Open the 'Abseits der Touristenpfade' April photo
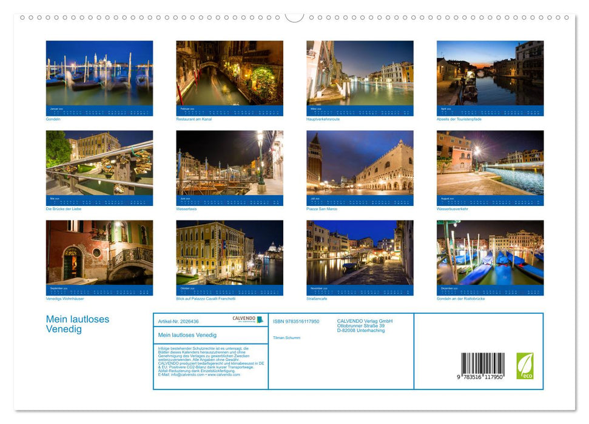The image size is (589, 424). (489, 76)
